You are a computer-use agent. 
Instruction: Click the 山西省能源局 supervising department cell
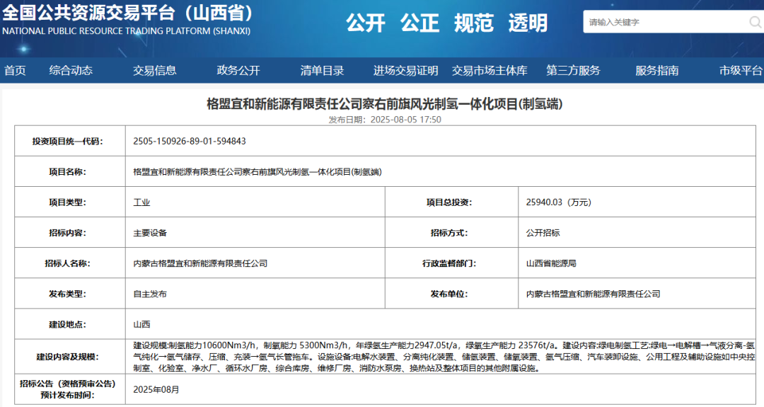551,263
